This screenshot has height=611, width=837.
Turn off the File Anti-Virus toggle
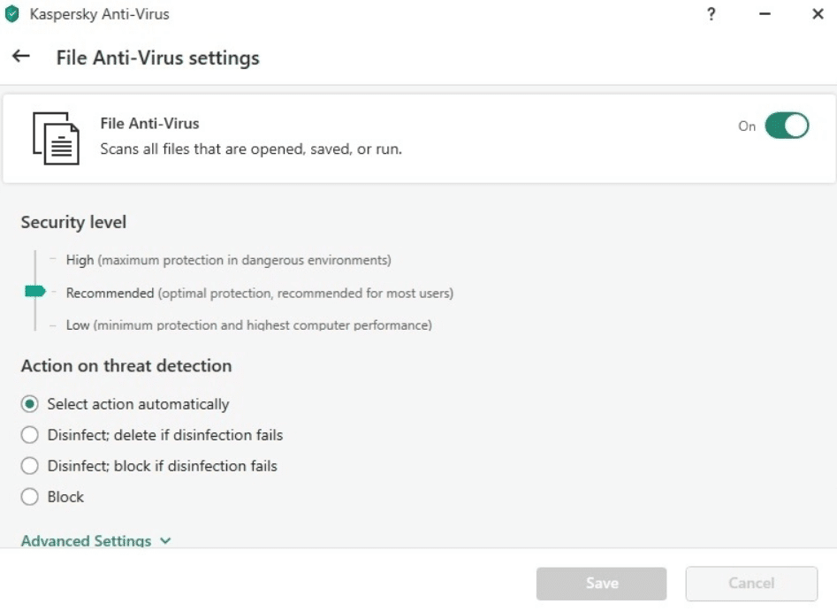point(786,126)
